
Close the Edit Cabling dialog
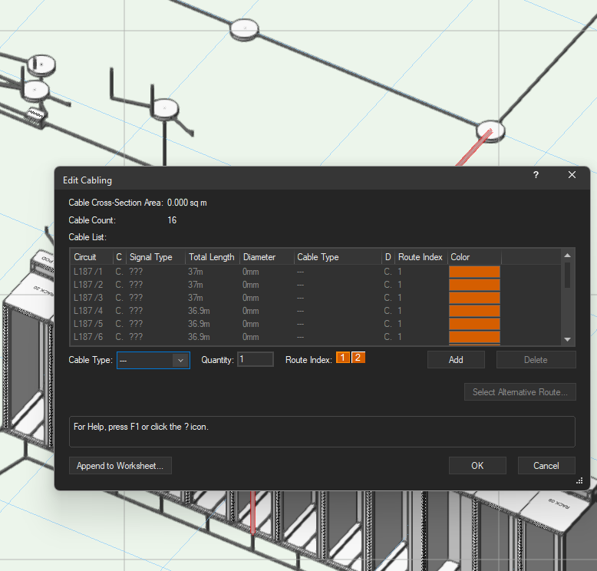pos(572,175)
